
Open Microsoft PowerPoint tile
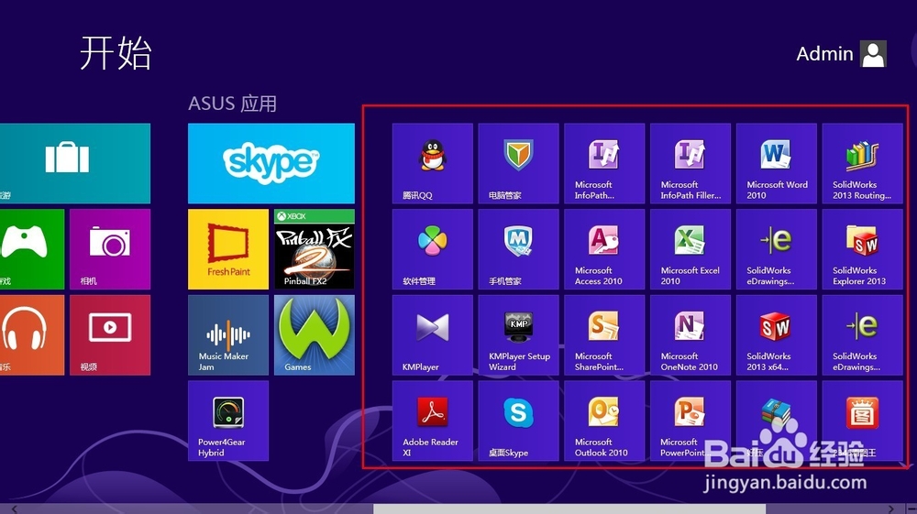(691, 421)
